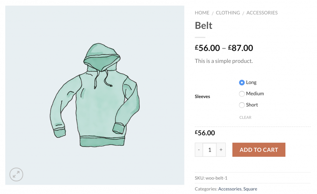The height and width of the screenshot is (194, 317).
Task: Open the fullscreen image zoom icon
Action: 16,174
